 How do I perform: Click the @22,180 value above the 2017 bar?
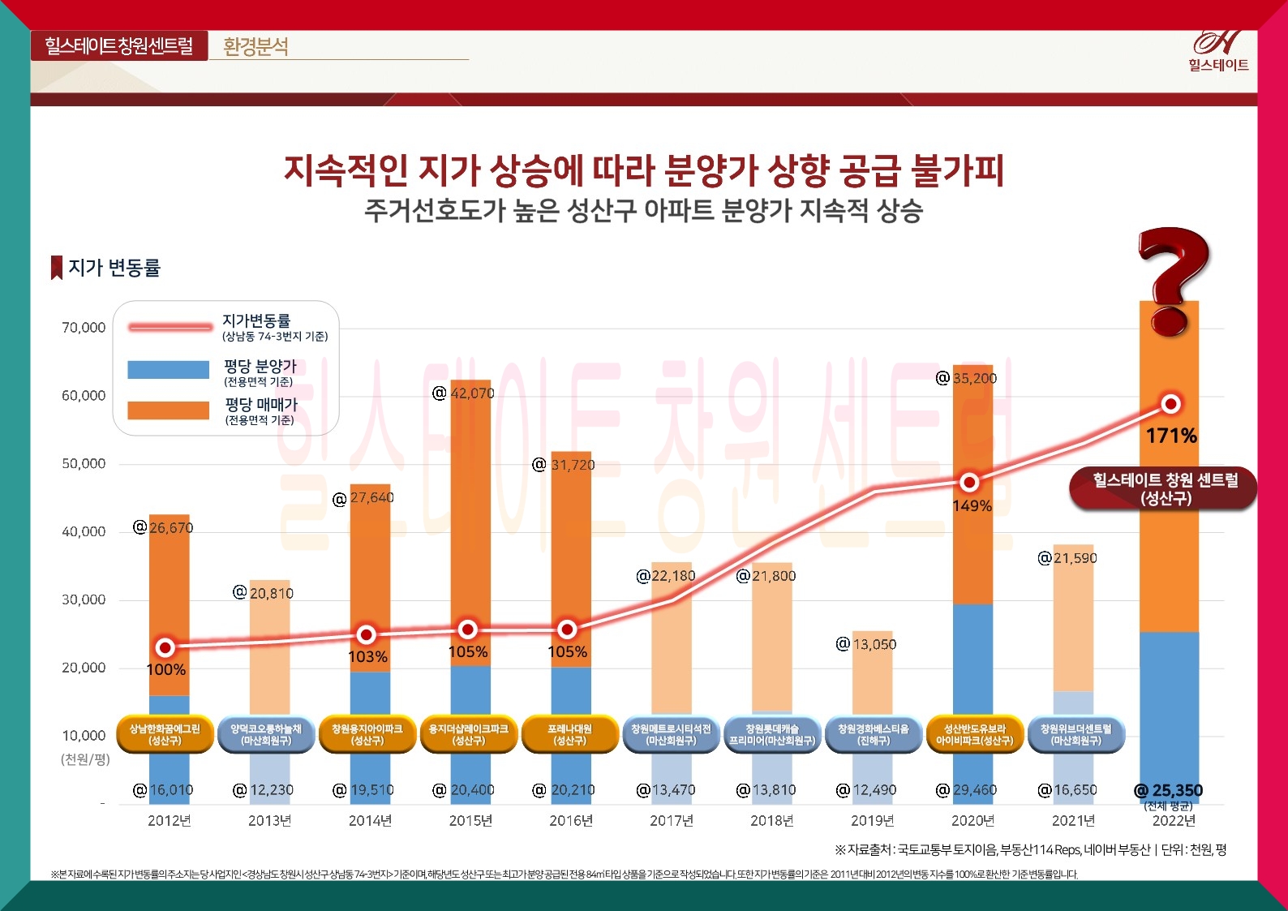(667, 576)
